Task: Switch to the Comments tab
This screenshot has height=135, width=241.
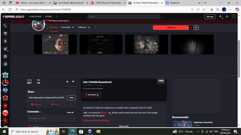Action: (x=67, y=27)
